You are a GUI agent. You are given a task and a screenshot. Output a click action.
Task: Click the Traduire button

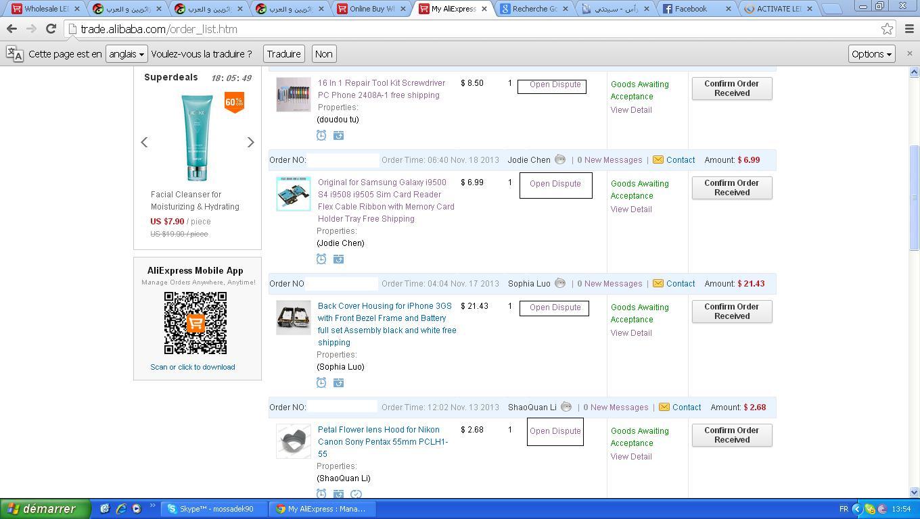click(283, 54)
